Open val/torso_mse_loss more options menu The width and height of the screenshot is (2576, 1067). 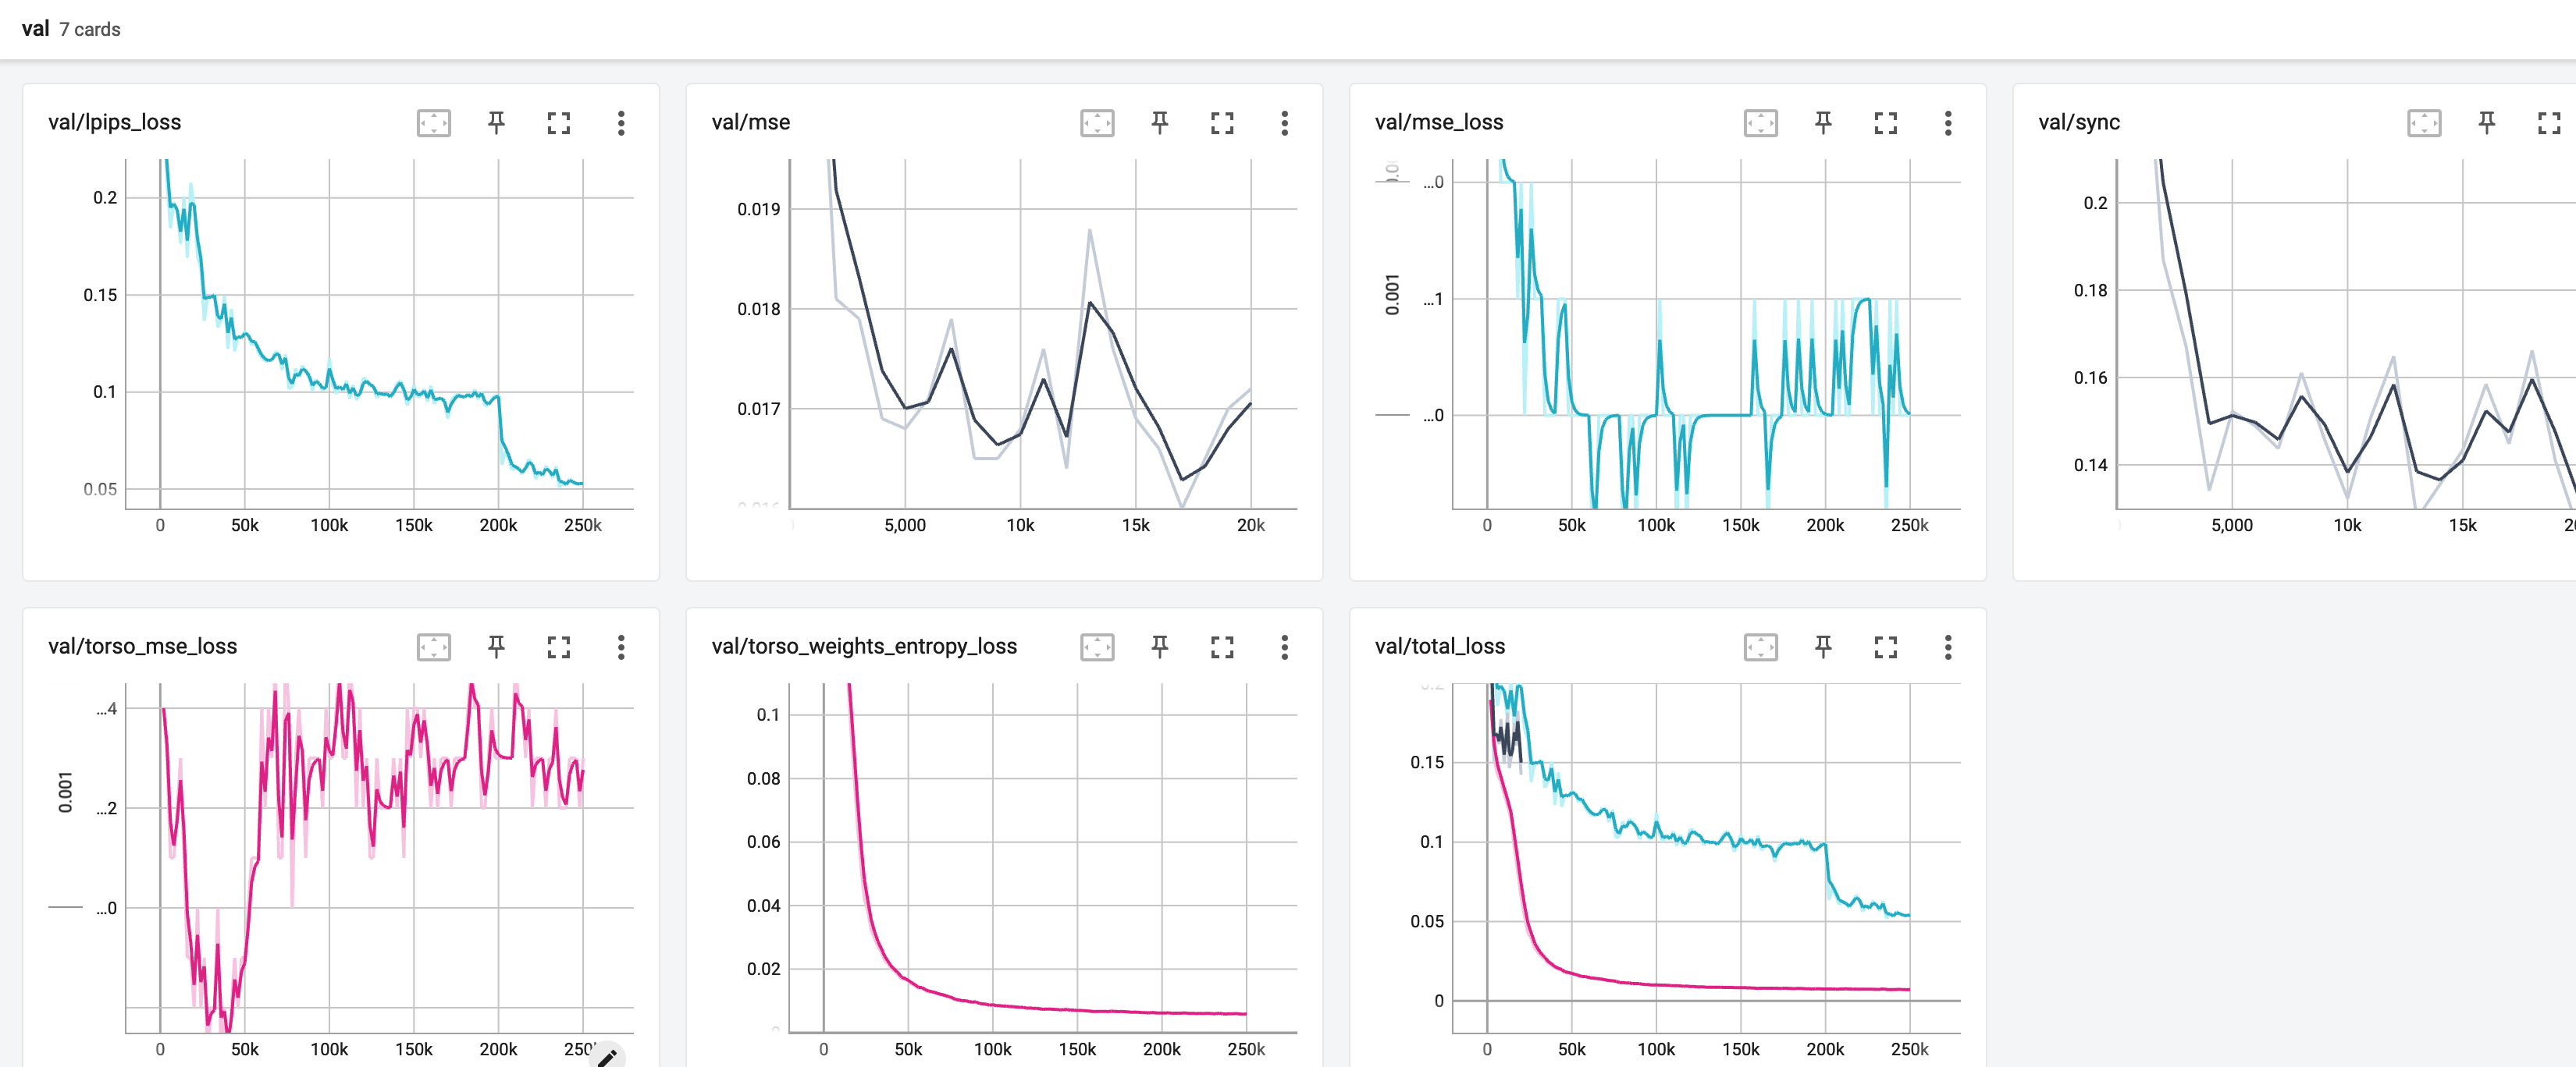pos(621,647)
